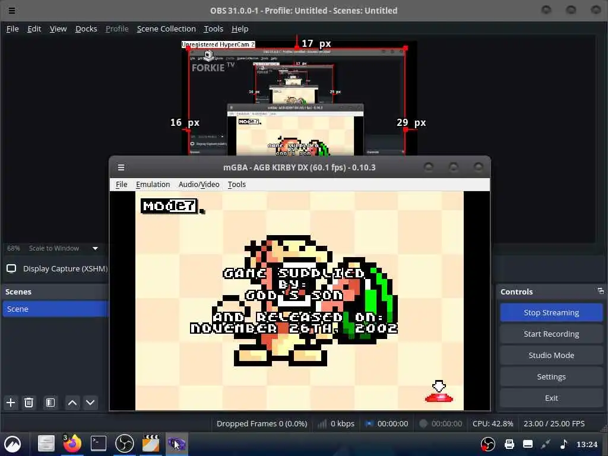The width and height of the screenshot is (608, 456).
Task: Open the OBS Docks menu
Action: point(86,28)
